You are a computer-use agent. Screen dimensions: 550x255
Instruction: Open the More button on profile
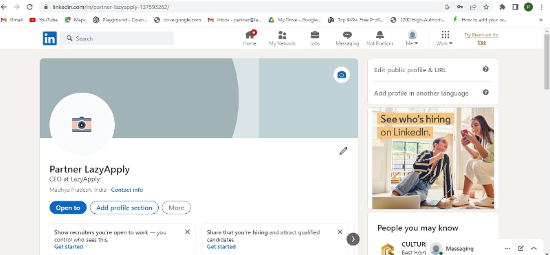[177, 208]
